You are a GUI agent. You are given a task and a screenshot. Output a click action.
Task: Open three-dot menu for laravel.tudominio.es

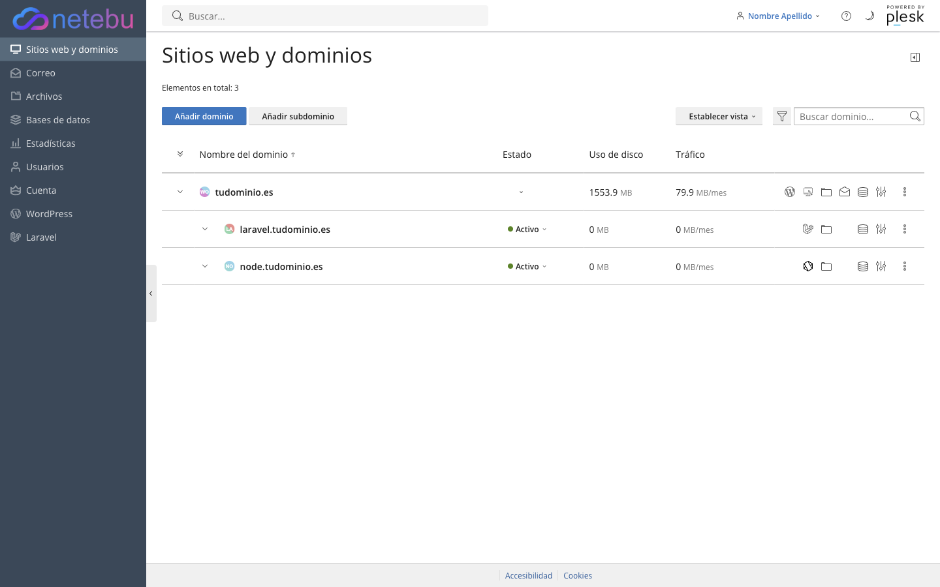(x=905, y=229)
